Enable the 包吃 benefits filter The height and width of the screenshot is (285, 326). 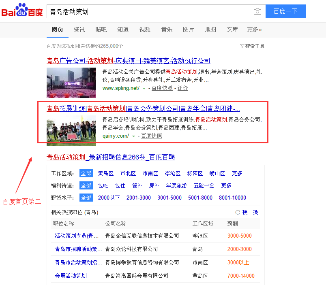[103, 185]
